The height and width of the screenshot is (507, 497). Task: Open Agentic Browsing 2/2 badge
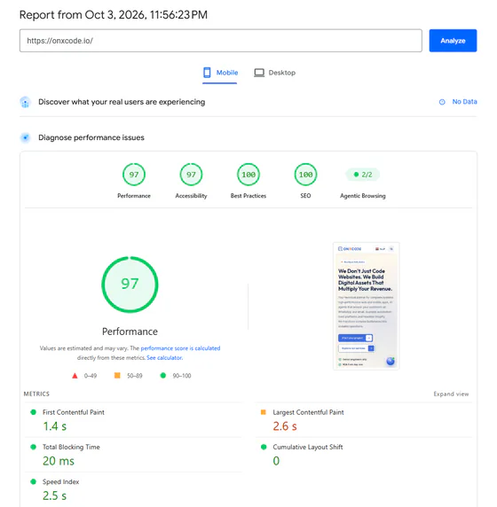click(x=363, y=175)
